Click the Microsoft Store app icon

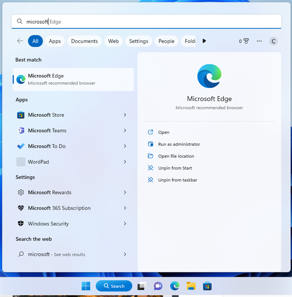pyautogui.click(x=21, y=115)
